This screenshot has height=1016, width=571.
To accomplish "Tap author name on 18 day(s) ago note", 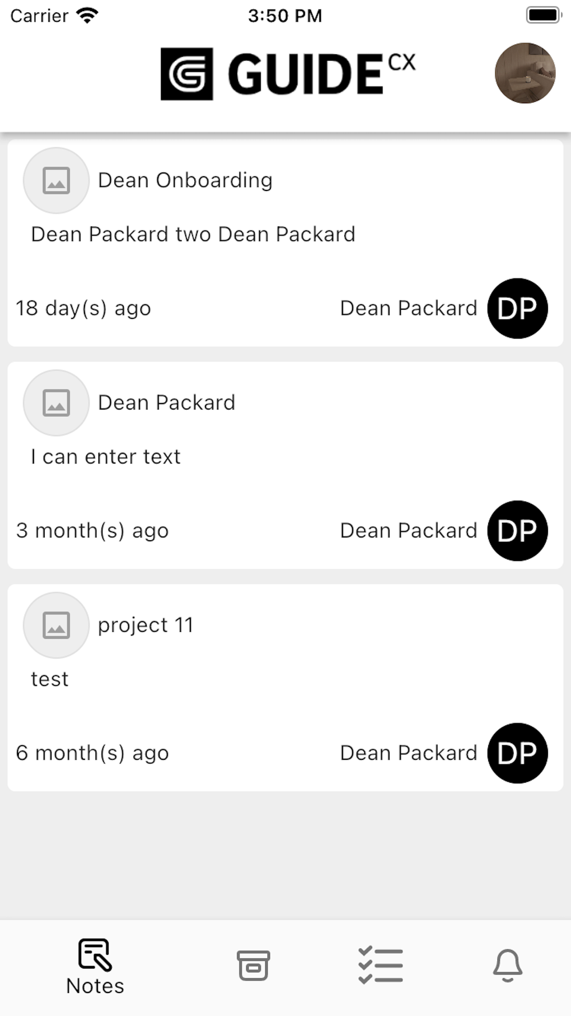I will coord(409,308).
